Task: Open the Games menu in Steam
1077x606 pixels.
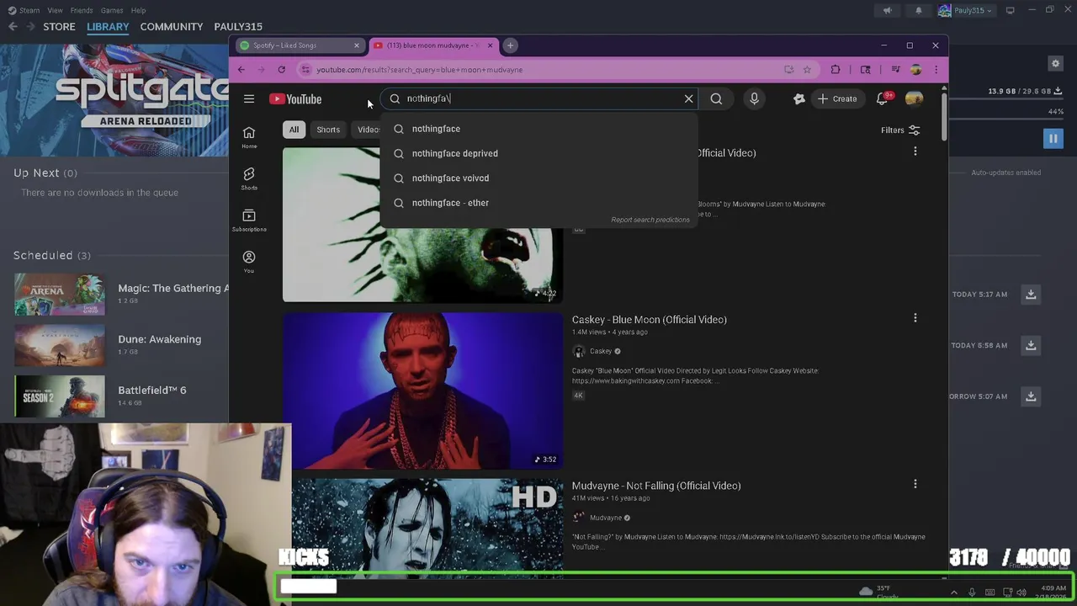Action: (x=112, y=10)
